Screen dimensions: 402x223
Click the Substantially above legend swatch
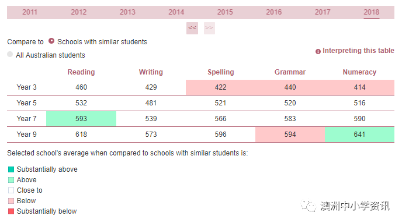[x=11, y=169]
